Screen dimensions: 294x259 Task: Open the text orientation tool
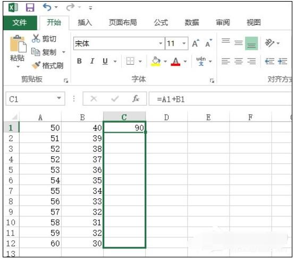pyautogui.click(x=270, y=43)
